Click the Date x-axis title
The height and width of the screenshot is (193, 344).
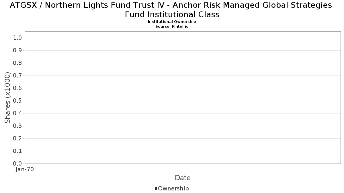(x=183, y=178)
